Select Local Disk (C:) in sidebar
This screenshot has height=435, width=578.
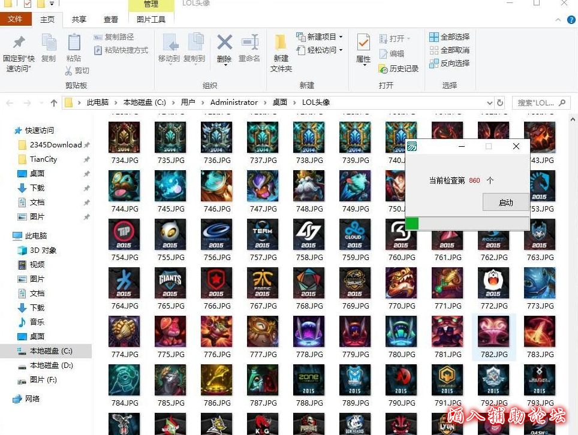46,351
